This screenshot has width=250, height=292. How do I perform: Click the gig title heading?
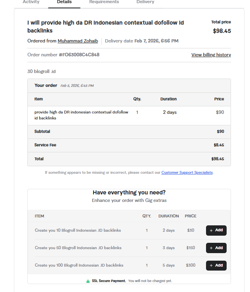tap(105, 27)
